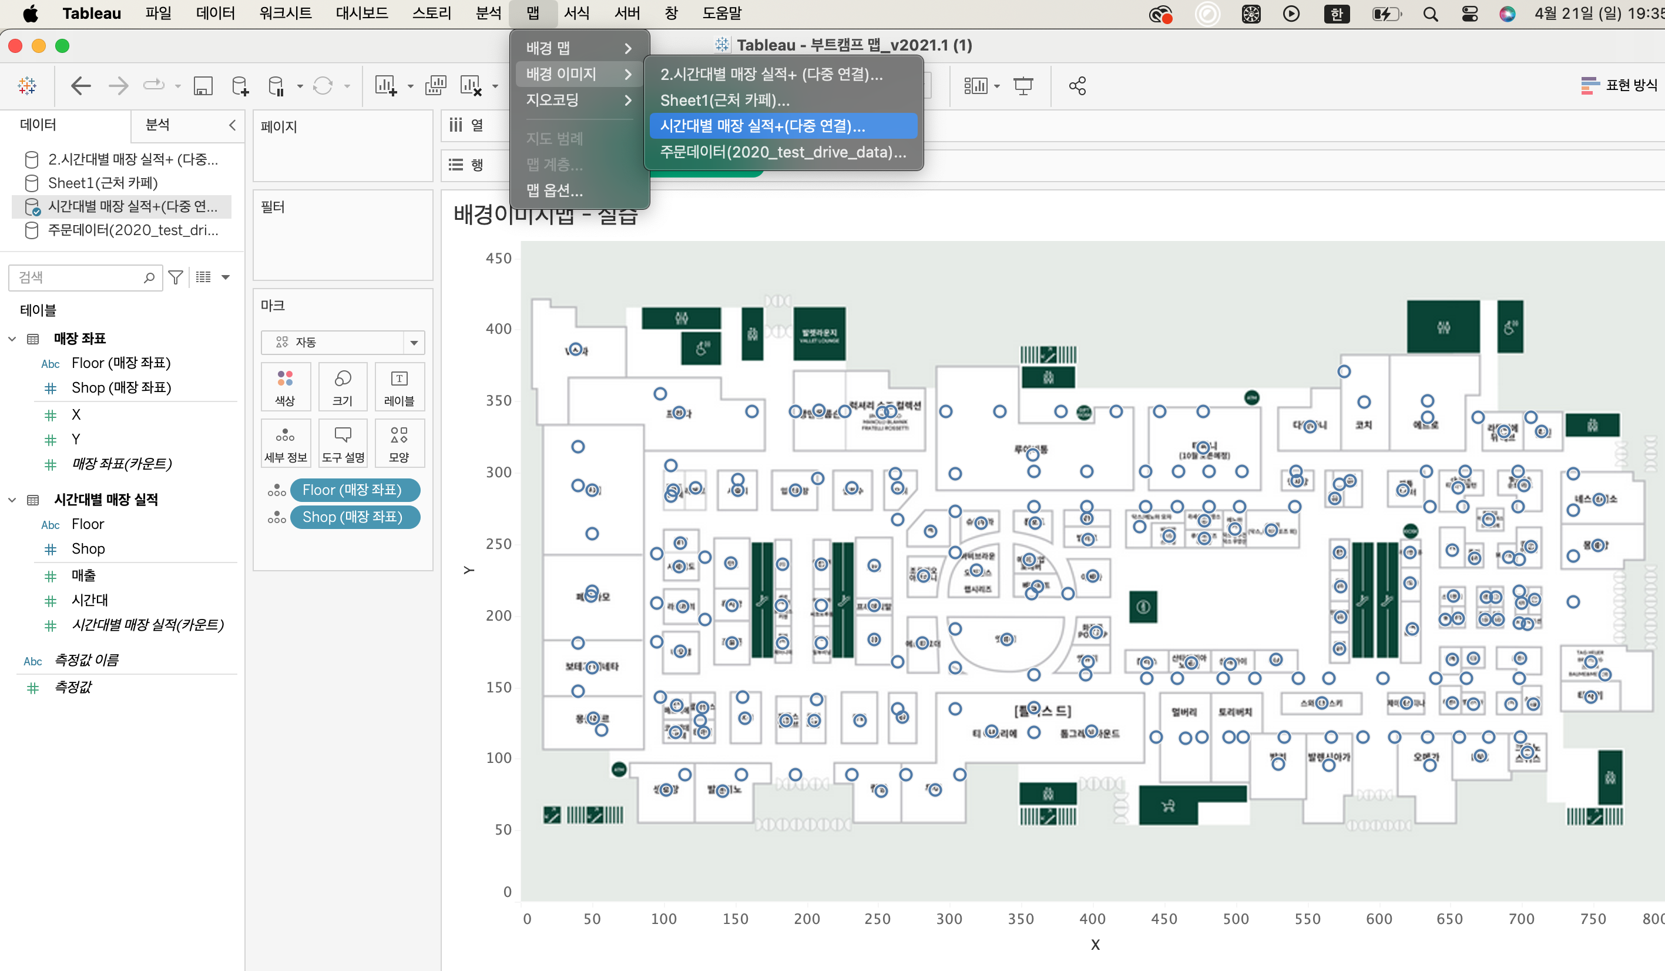
Task: Collapse the 매장 좌표 table
Action: [x=12, y=339]
